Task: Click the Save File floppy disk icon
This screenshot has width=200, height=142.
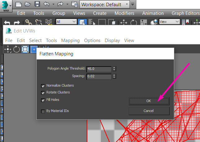Action: coord(37,4)
